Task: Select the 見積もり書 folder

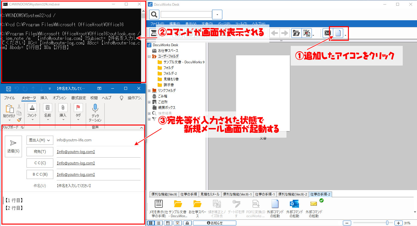Action: coord(171,79)
